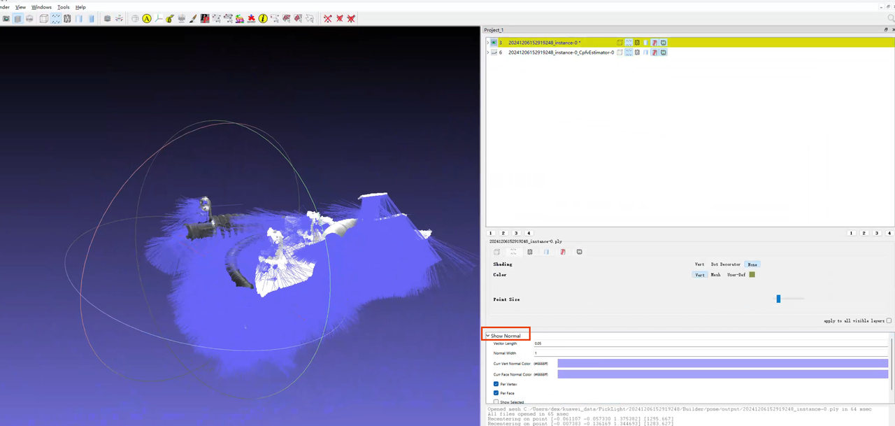The width and height of the screenshot is (895, 426).
Task: Enable 'apply to all visible layers' checkbox
Action: (x=889, y=320)
